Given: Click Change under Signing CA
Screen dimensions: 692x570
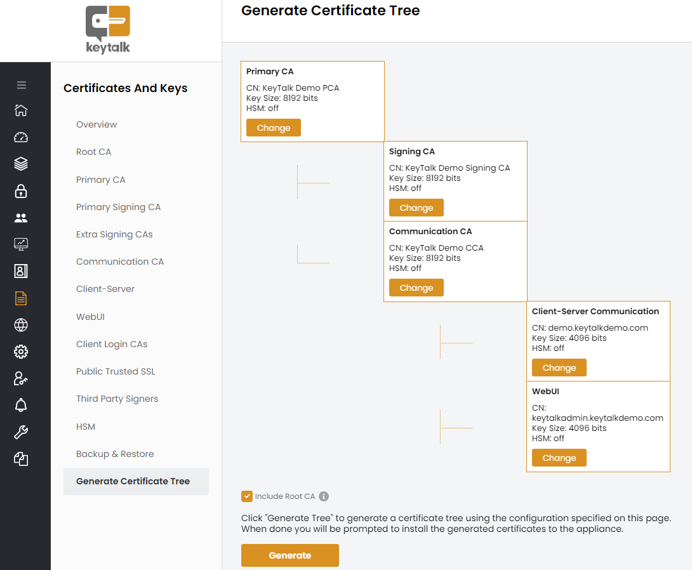Looking at the screenshot, I should coord(416,208).
